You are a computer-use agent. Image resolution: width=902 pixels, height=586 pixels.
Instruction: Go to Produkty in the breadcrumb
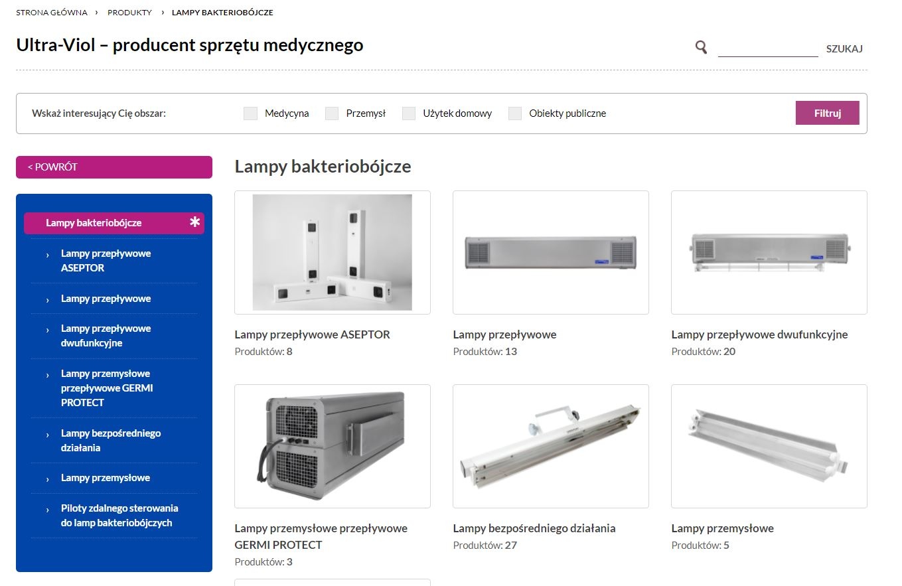click(129, 13)
